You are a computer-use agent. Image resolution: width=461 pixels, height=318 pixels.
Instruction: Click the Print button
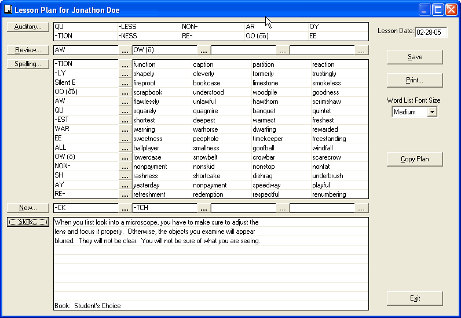[x=415, y=80]
